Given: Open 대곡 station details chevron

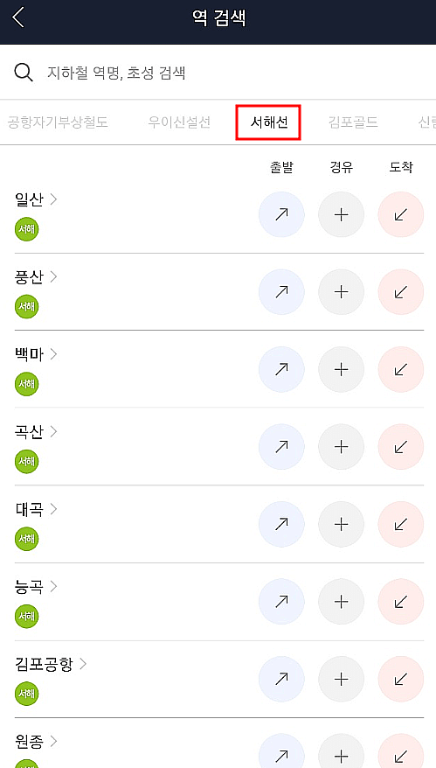Looking at the screenshot, I should click(53, 509).
